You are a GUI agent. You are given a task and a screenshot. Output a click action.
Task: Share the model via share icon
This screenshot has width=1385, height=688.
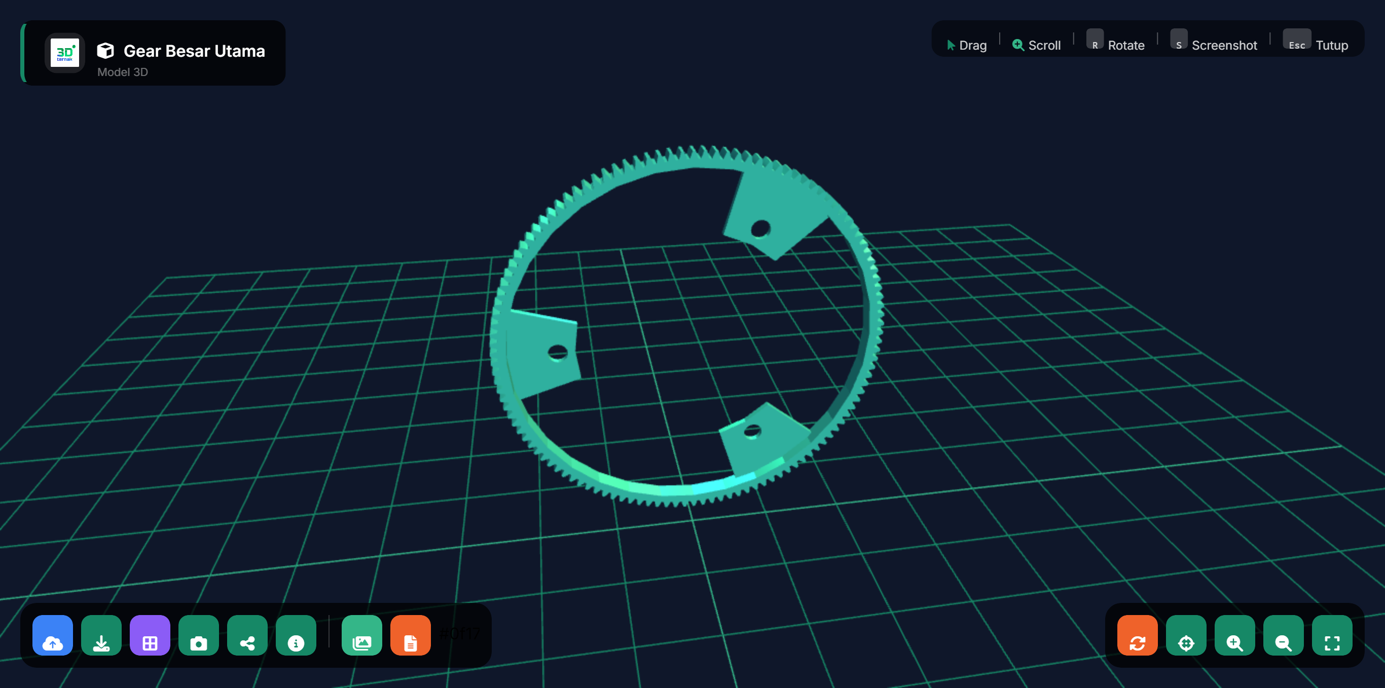(247, 635)
